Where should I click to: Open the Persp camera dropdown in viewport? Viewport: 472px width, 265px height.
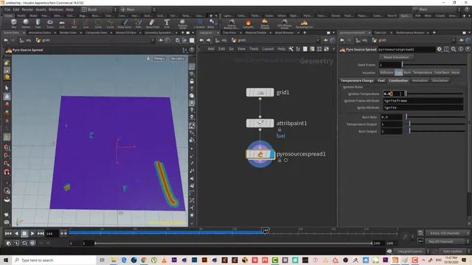[x=159, y=59]
